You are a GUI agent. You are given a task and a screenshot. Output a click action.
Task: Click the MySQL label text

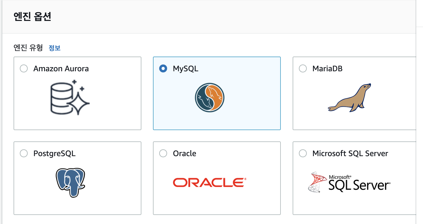[x=186, y=69]
